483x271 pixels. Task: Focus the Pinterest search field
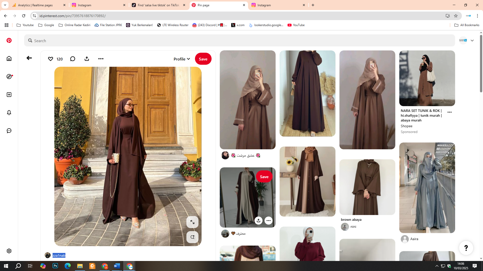(x=239, y=41)
